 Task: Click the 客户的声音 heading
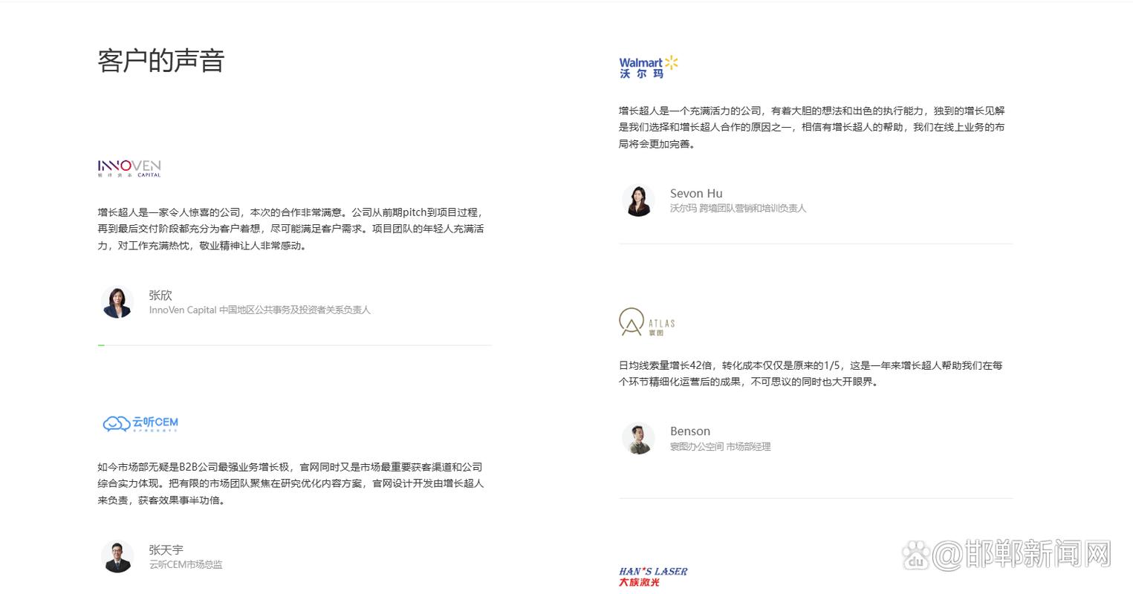tap(161, 60)
